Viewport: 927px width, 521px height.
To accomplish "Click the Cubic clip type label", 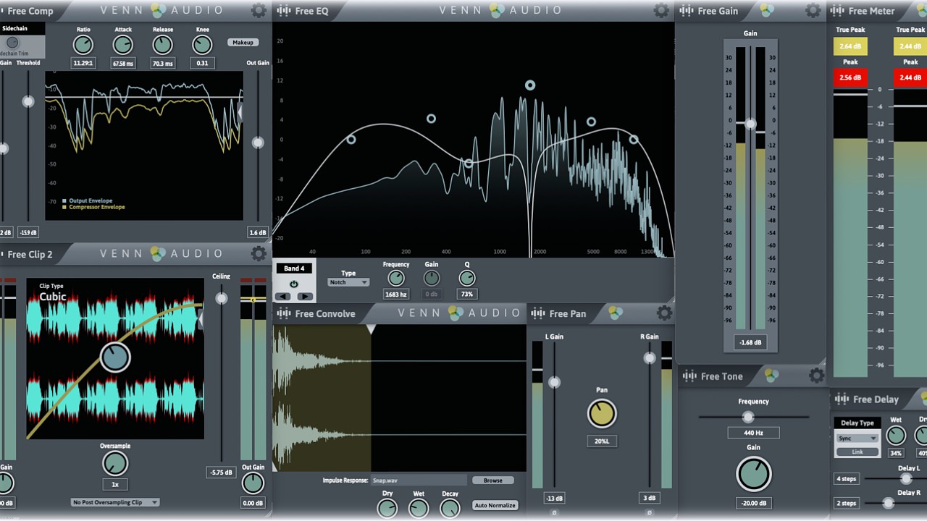I will [53, 297].
